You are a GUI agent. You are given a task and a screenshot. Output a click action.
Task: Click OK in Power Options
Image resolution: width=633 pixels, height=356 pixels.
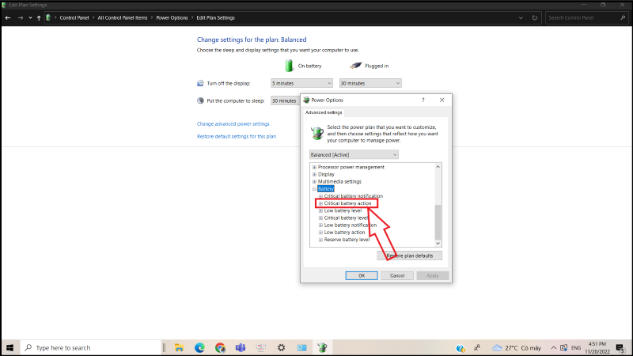click(x=362, y=275)
